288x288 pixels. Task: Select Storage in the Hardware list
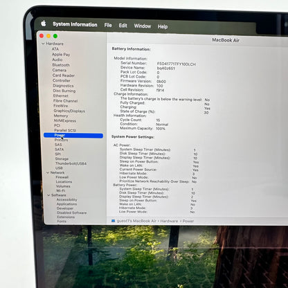pyautogui.click(x=62, y=159)
